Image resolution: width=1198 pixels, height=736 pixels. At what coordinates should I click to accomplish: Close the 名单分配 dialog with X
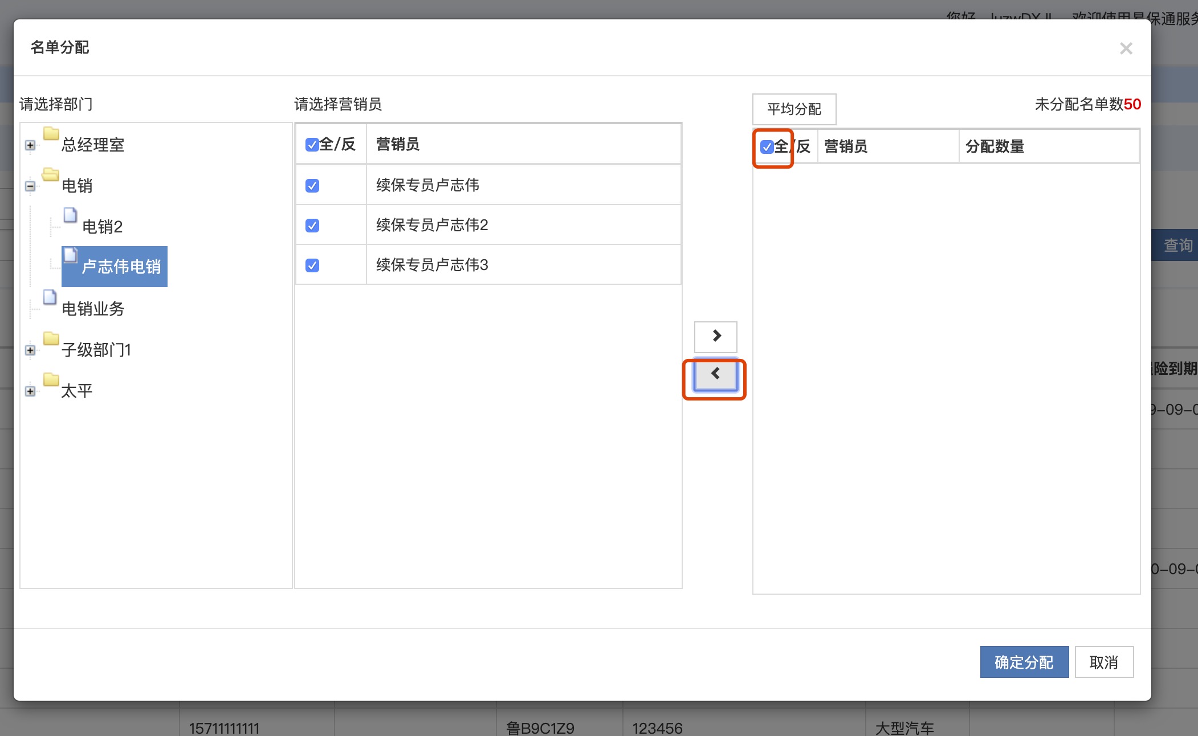[x=1126, y=48]
